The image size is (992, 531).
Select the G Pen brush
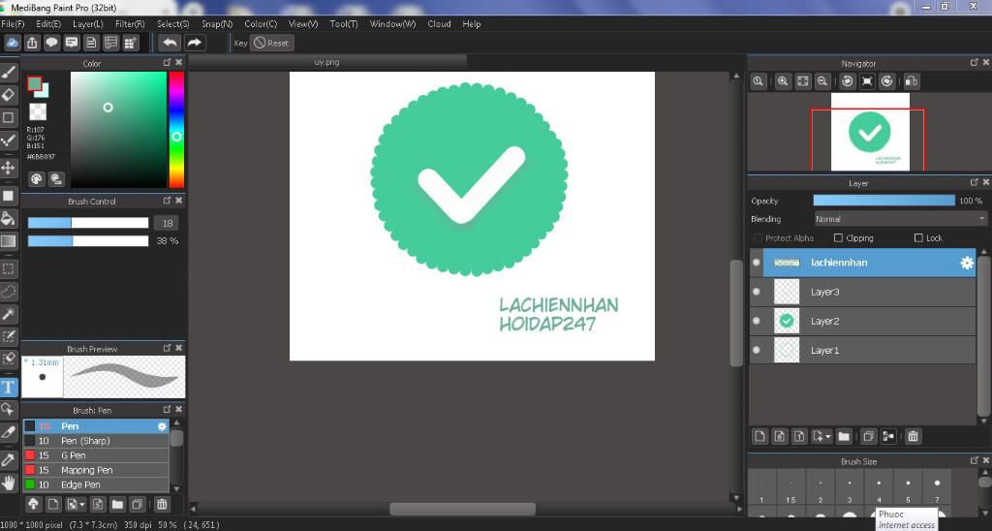[x=96, y=455]
